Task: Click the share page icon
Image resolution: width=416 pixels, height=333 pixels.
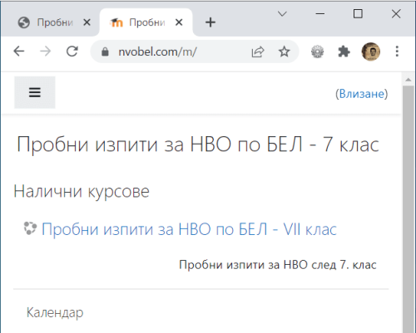Action: 258,51
